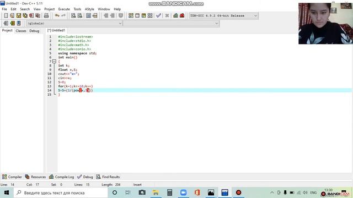Open the Tools menu

click(77, 9)
